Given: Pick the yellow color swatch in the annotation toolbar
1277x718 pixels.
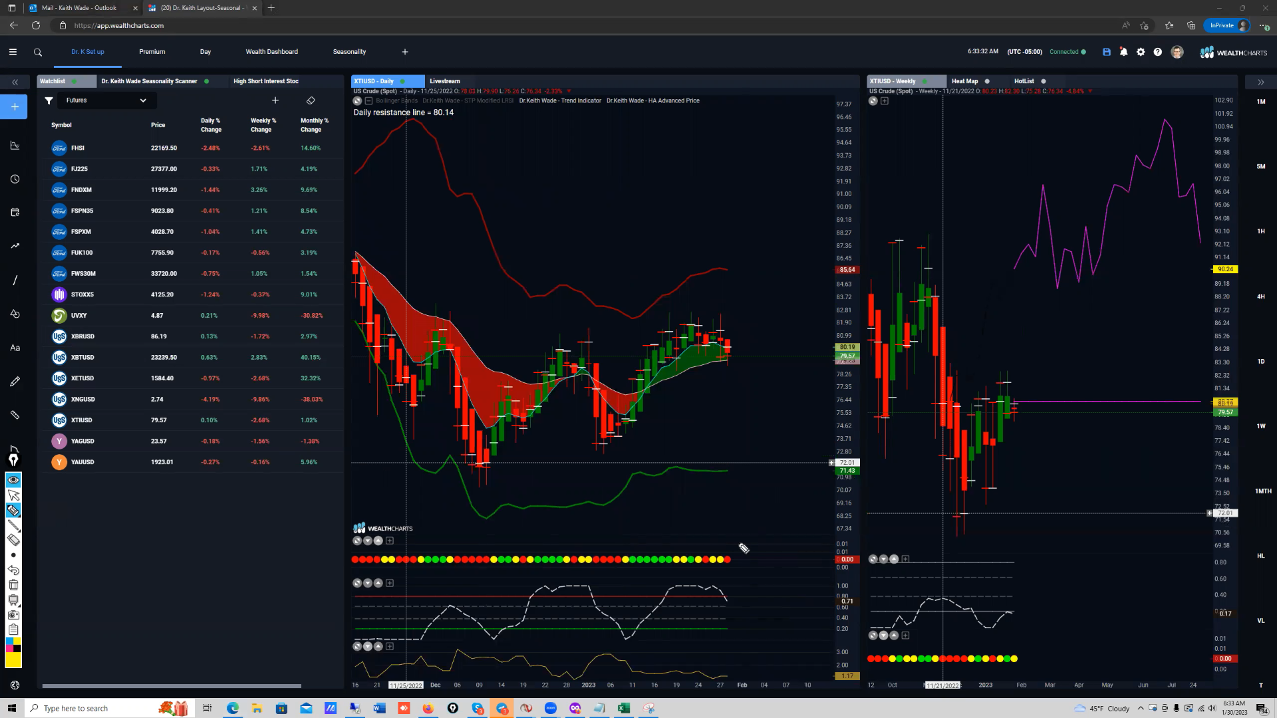Looking at the screenshot, I should coord(13,660).
